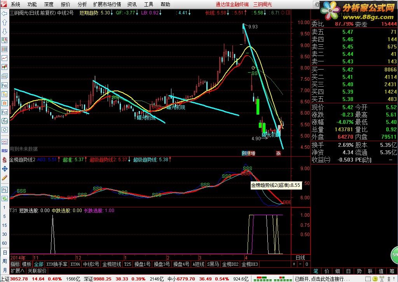398x282 pixels.
Task: Select the 60-minute period
Action: [4, 243]
